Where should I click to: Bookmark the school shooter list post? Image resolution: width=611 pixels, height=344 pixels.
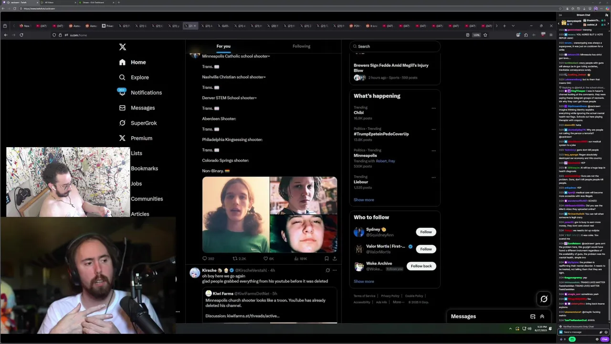pyautogui.click(x=327, y=258)
